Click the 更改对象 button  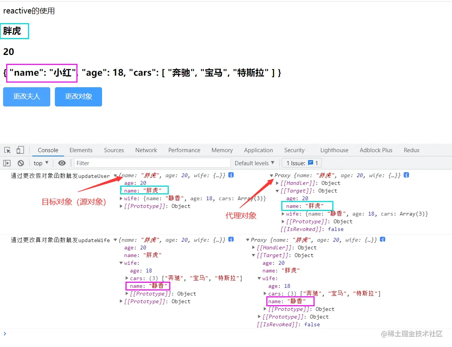coord(78,97)
